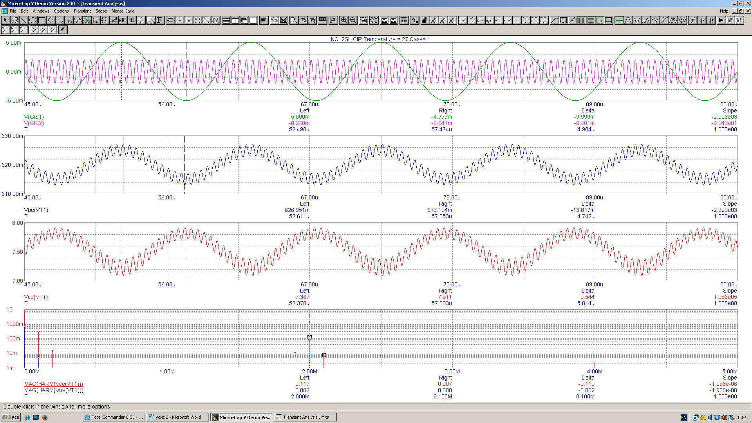Pick the diamond shape tool
752x423 pixels.
[51, 20]
